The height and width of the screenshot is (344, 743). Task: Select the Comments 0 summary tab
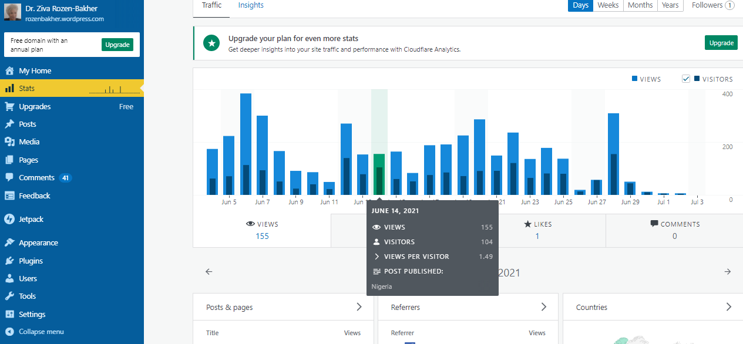tap(674, 230)
